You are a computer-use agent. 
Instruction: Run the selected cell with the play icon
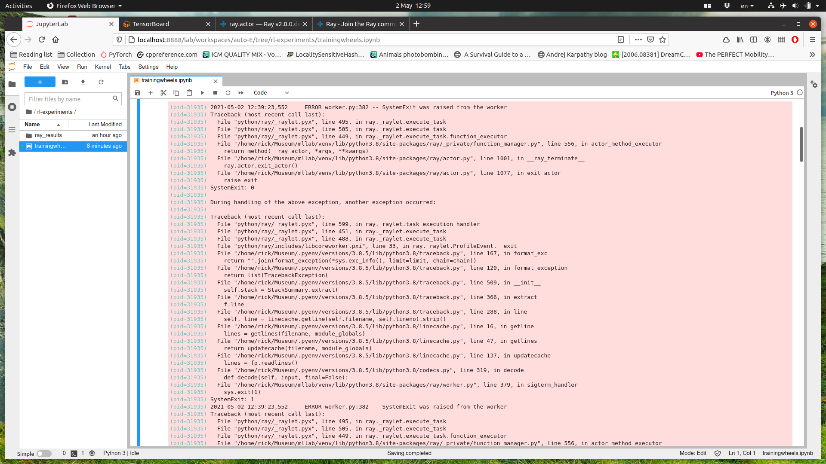click(202, 93)
